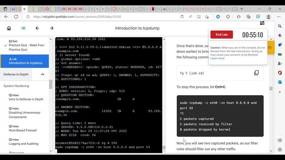Click the terminal scroll up arrow
Image resolution: width=285 pixels, height=160 pixels.
[164, 39]
